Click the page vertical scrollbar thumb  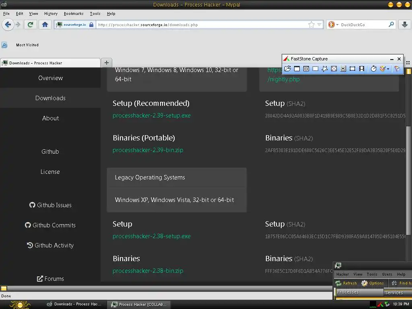(408, 180)
